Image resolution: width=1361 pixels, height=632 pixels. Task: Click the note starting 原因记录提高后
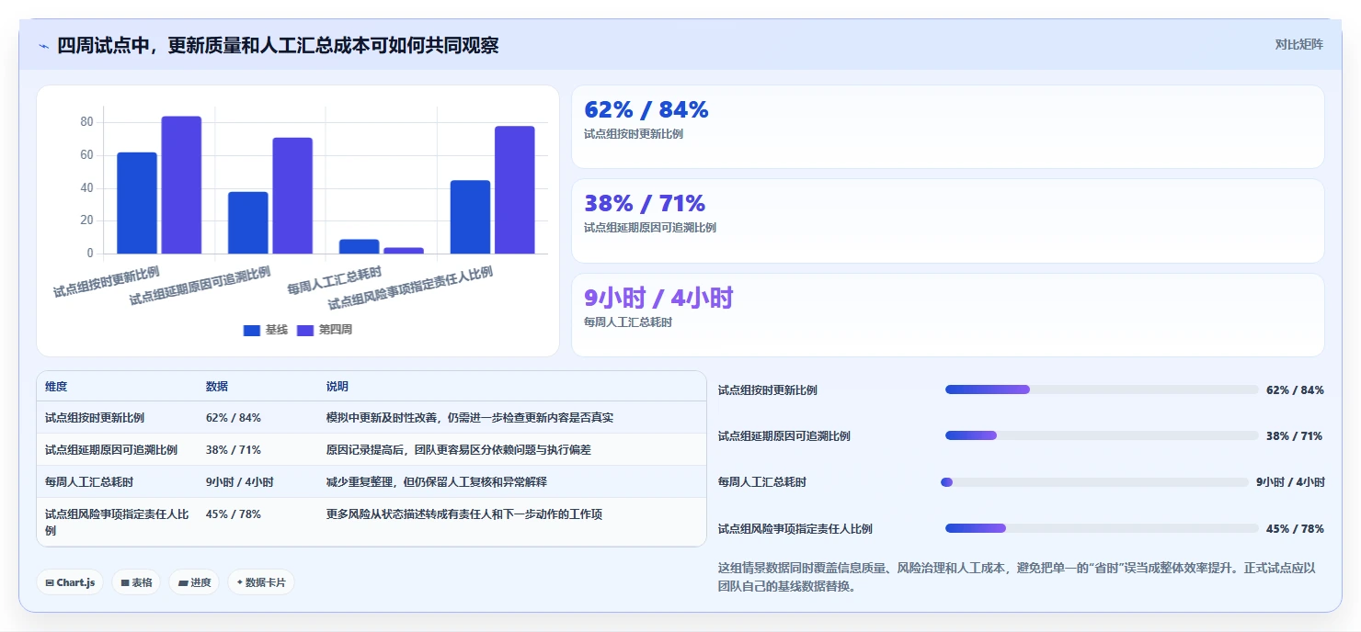click(459, 449)
